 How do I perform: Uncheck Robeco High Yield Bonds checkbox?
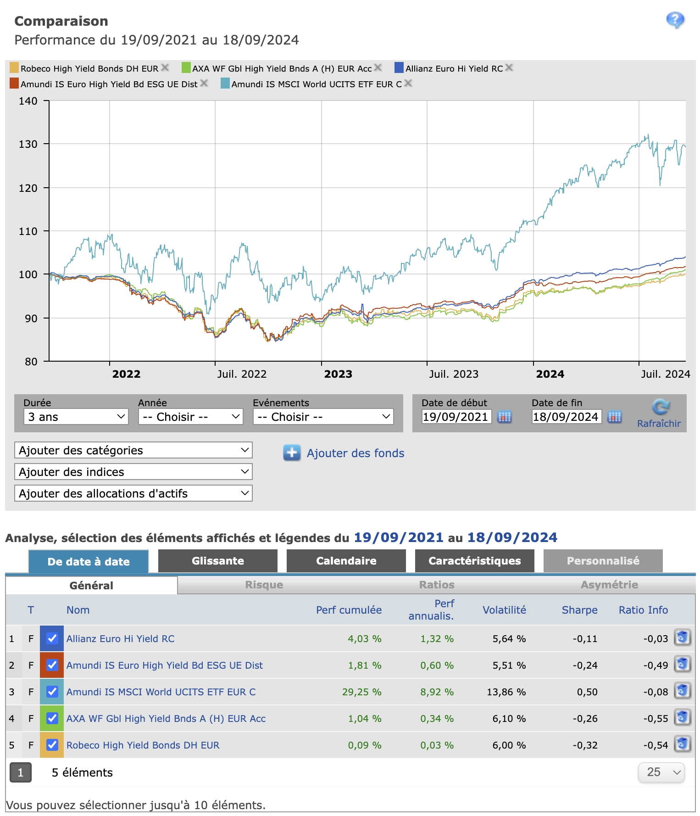[52, 745]
